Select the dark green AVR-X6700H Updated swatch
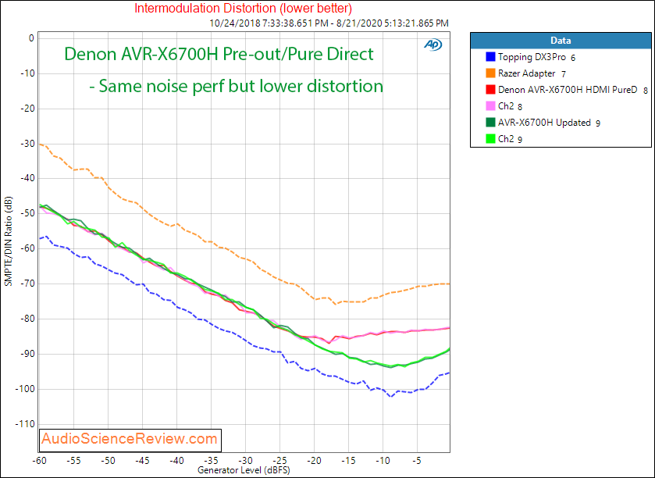The height and width of the screenshot is (478, 655). pos(490,122)
